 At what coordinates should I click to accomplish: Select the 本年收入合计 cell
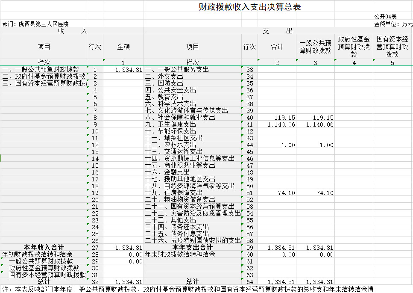(x=44, y=247)
